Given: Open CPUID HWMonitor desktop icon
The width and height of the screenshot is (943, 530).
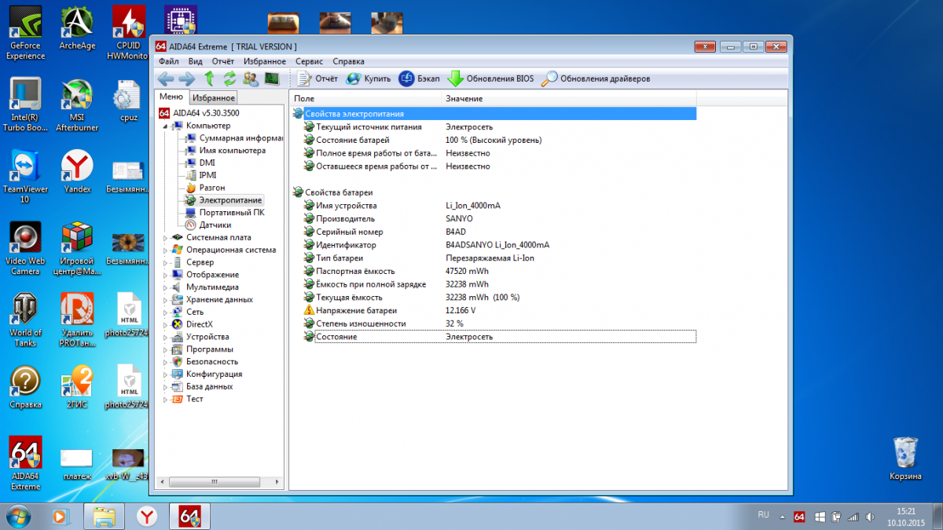Looking at the screenshot, I should click(129, 33).
